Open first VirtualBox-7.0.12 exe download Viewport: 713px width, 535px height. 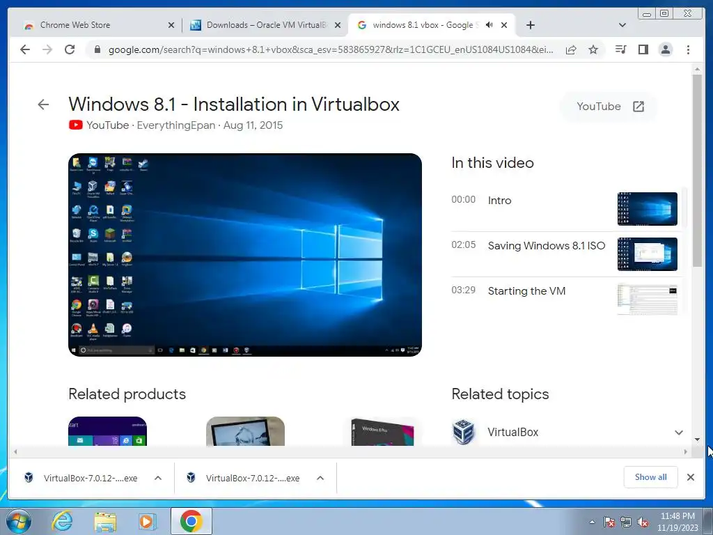pyautogui.click(x=81, y=478)
